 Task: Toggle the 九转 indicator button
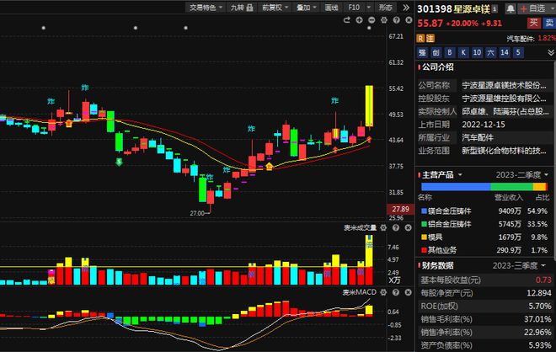tap(242, 7)
